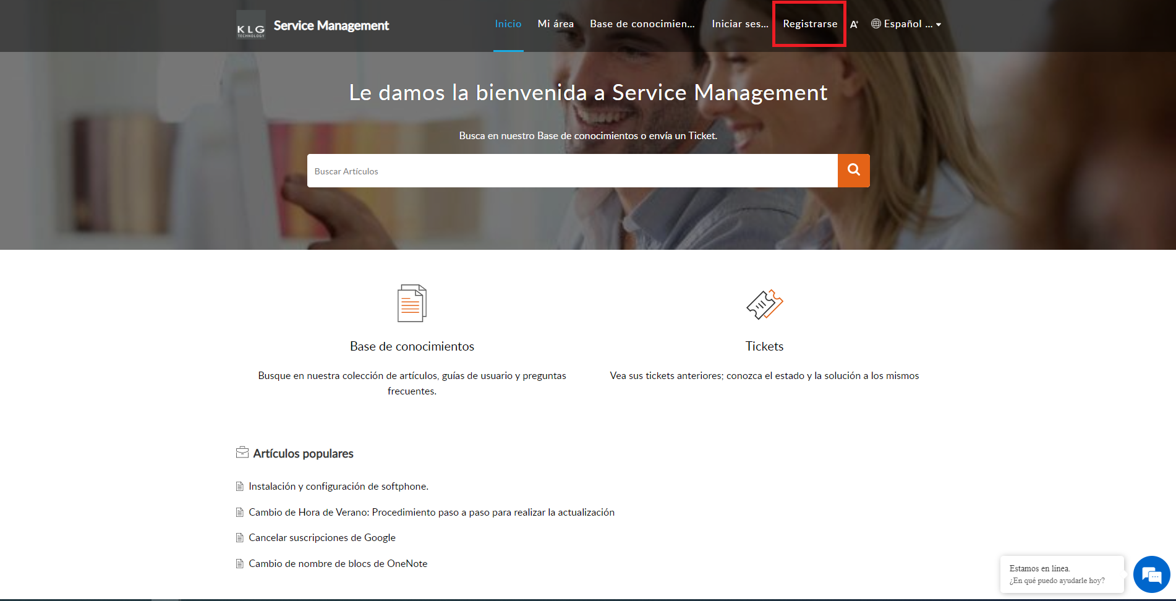Image resolution: width=1176 pixels, height=601 pixels.
Task: Open article Cancelar suscripciones de Google
Action: 322,538
